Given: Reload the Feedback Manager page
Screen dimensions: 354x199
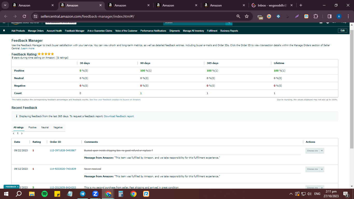Looking at the screenshot, I should click(x=24, y=16).
